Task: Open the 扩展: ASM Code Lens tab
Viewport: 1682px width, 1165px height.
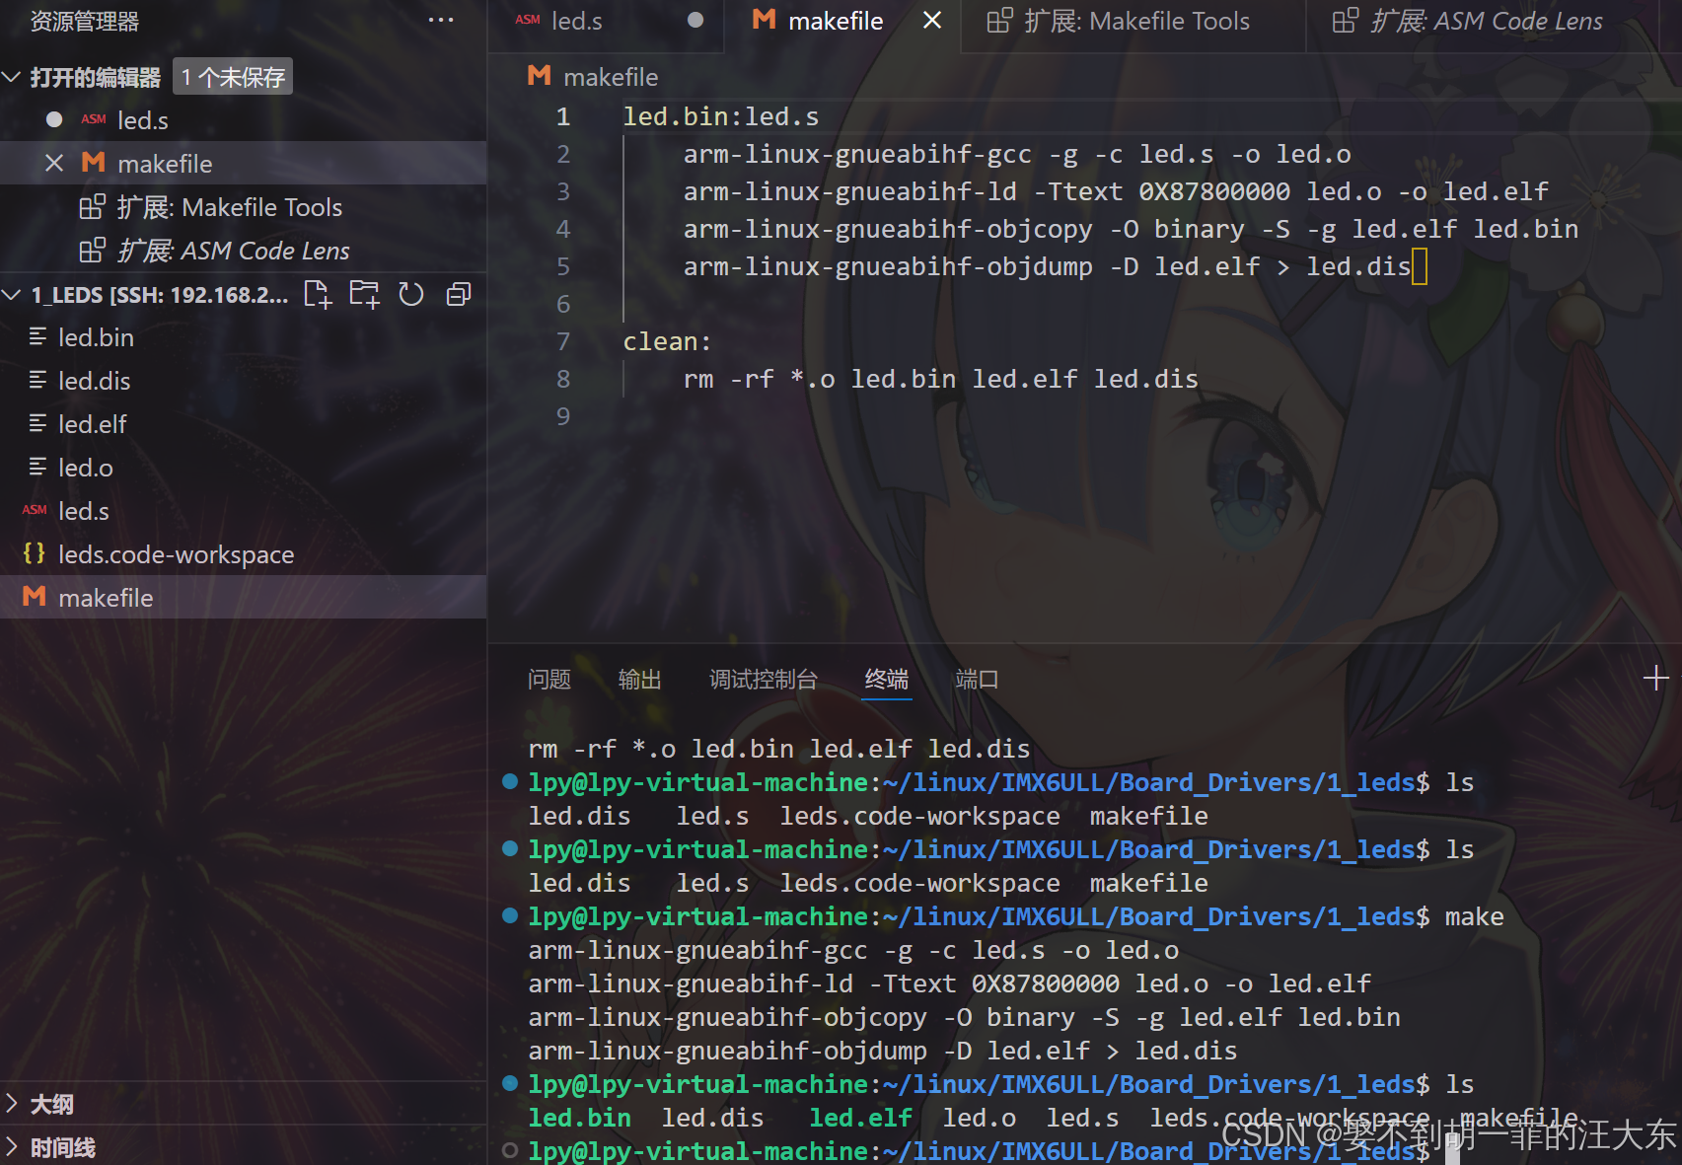Action: pos(1483,21)
